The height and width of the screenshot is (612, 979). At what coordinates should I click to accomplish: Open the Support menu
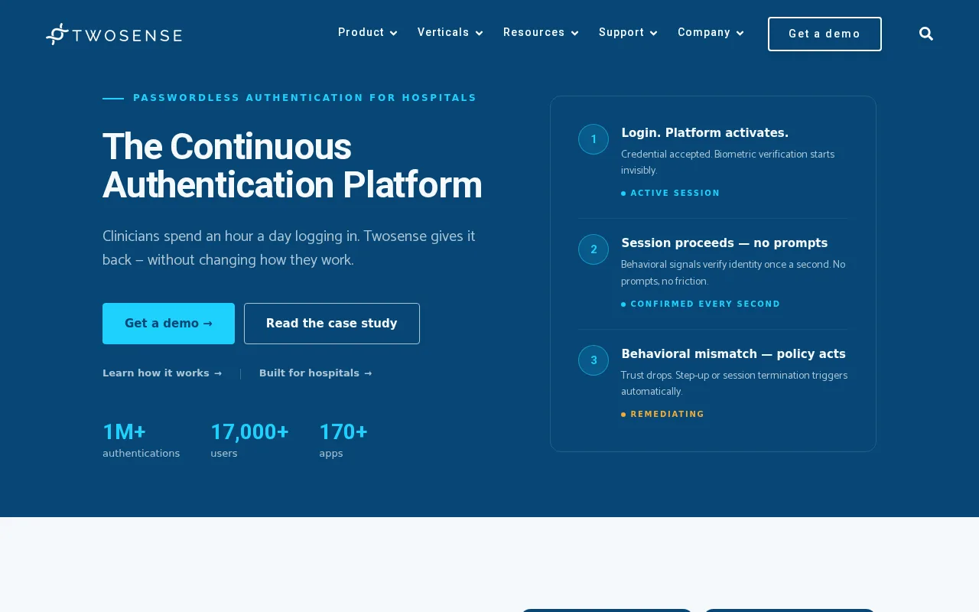[x=621, y=32]
